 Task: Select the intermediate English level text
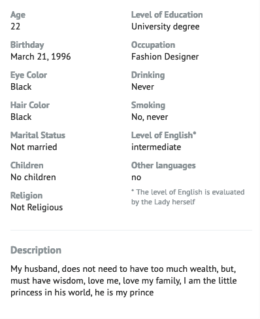(156, 147)
